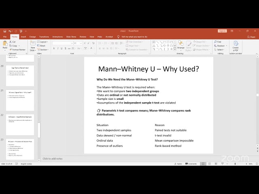Screen dimensions: 259x194
Task: Select the Normal view button
Action: click(203, 164)
